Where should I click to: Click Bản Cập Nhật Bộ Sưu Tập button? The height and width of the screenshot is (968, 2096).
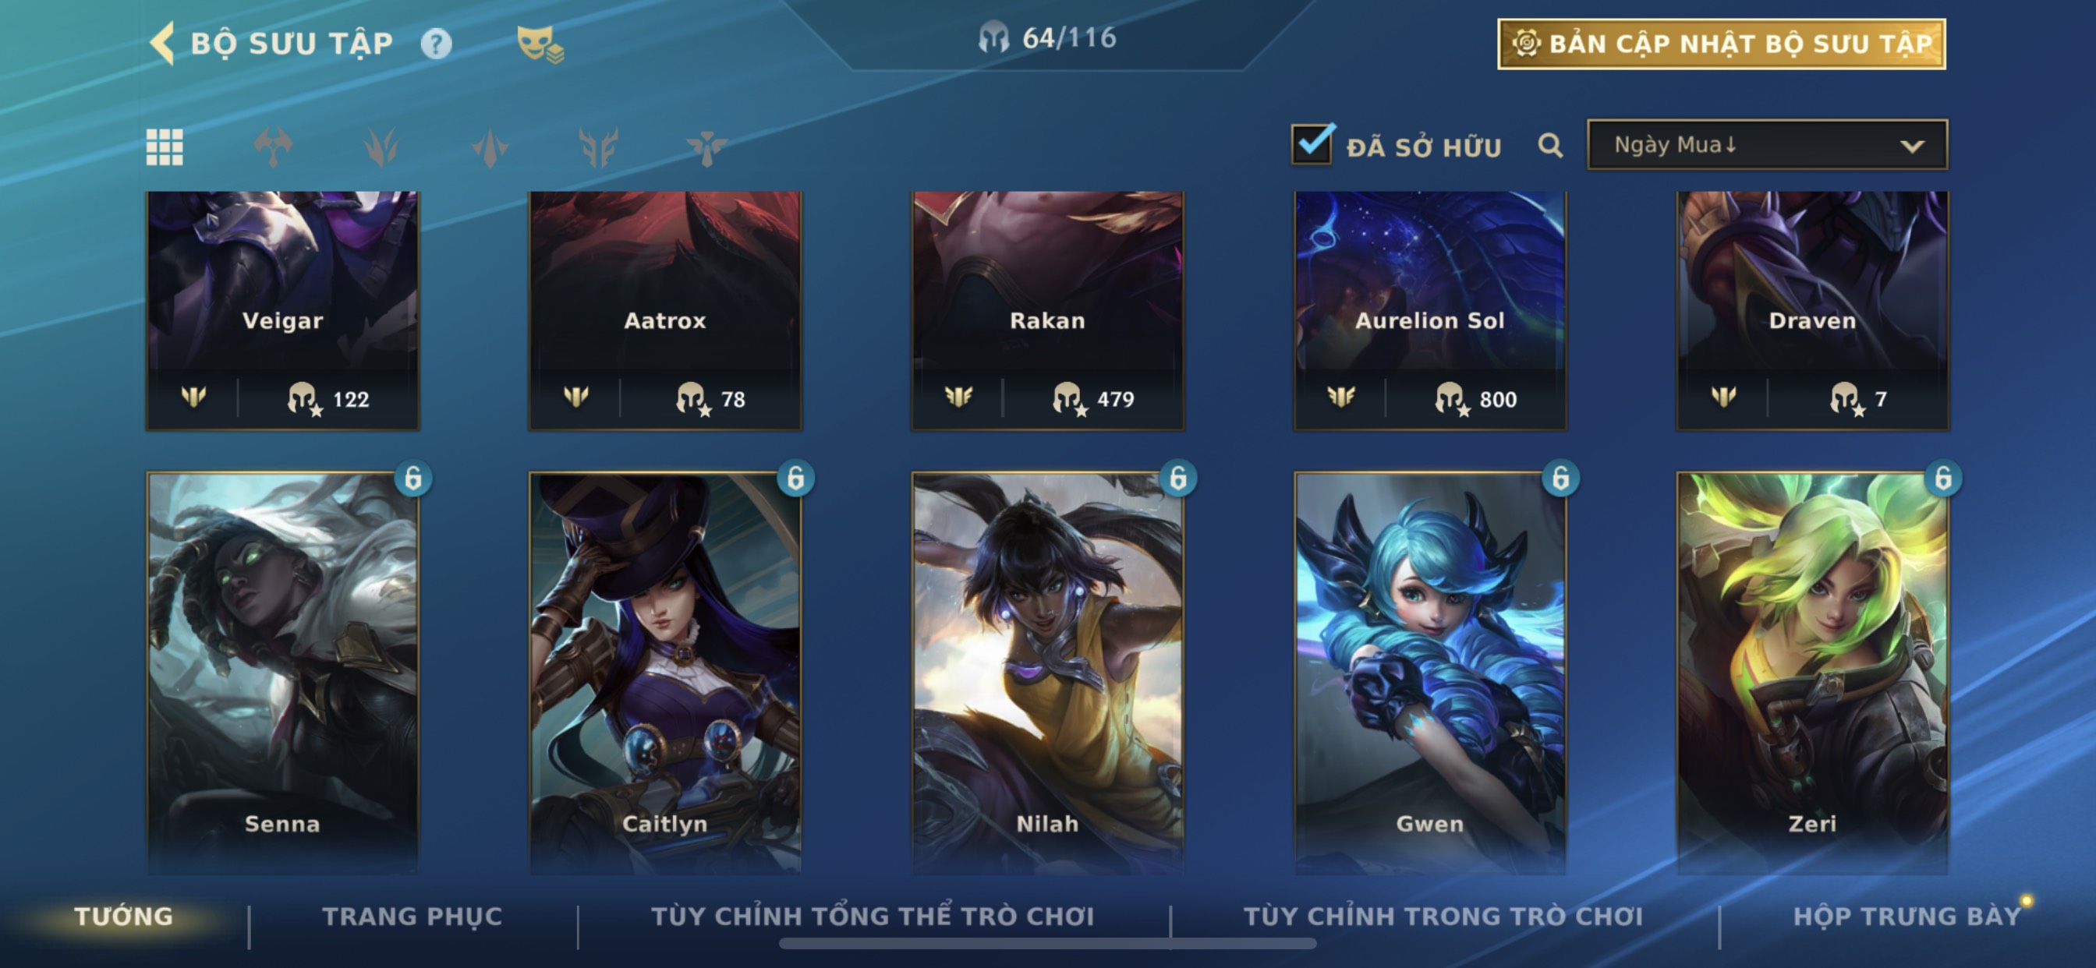pos(1722,44)
